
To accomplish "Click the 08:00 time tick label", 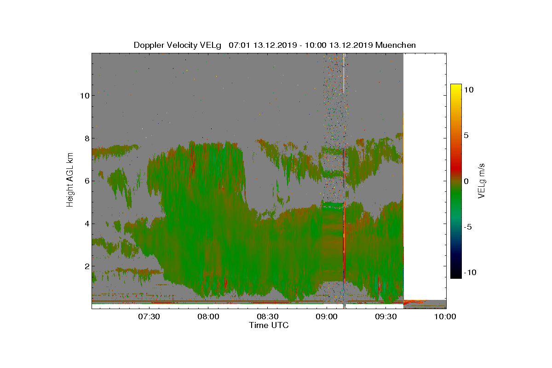I will click(x=208, y=316).
